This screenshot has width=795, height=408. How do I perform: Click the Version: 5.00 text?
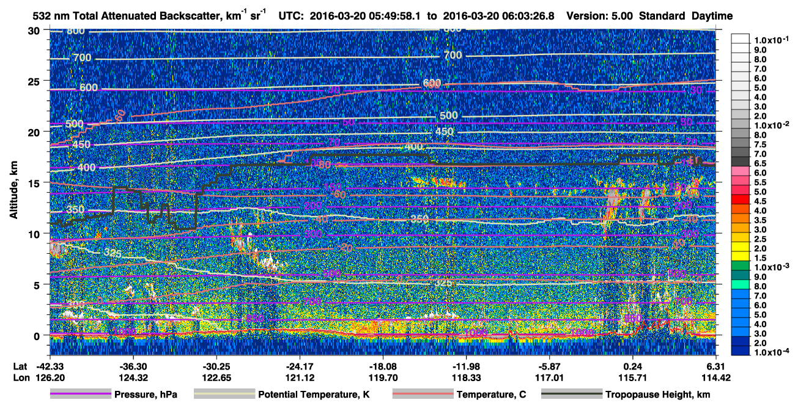pos(601,16)
